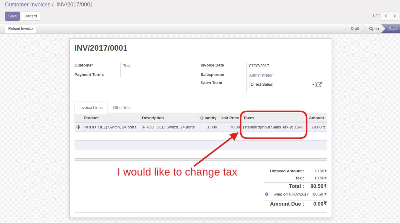400x223 pixels.
Task: Go to next record with right chevron
Action: (394, 16)
